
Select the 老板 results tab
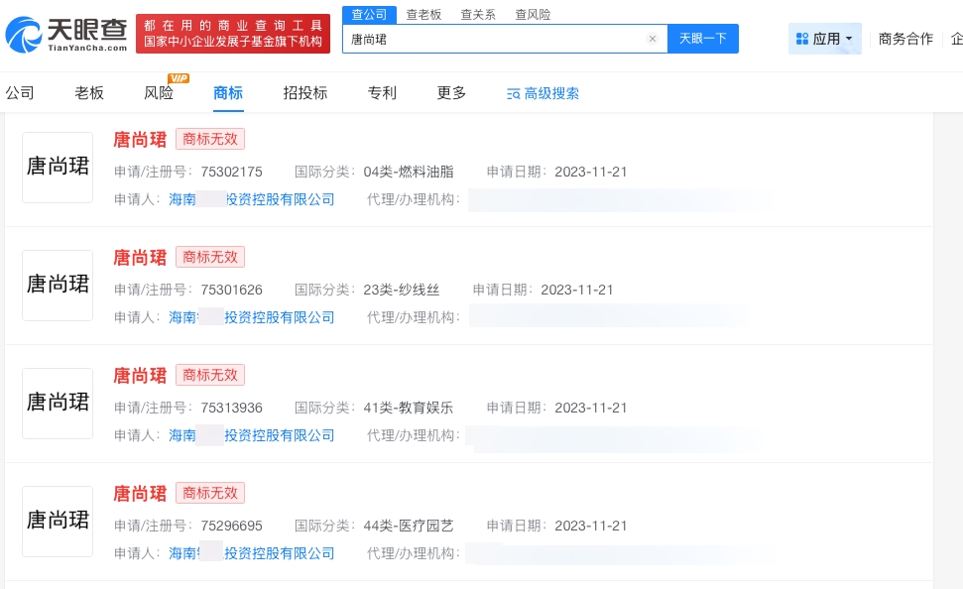click(89, 93)
